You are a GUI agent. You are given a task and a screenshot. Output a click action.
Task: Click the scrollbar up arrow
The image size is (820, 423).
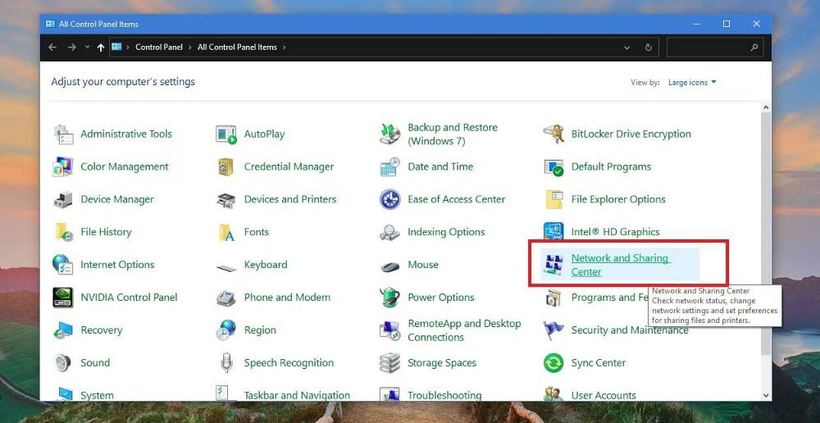(766, 107)
